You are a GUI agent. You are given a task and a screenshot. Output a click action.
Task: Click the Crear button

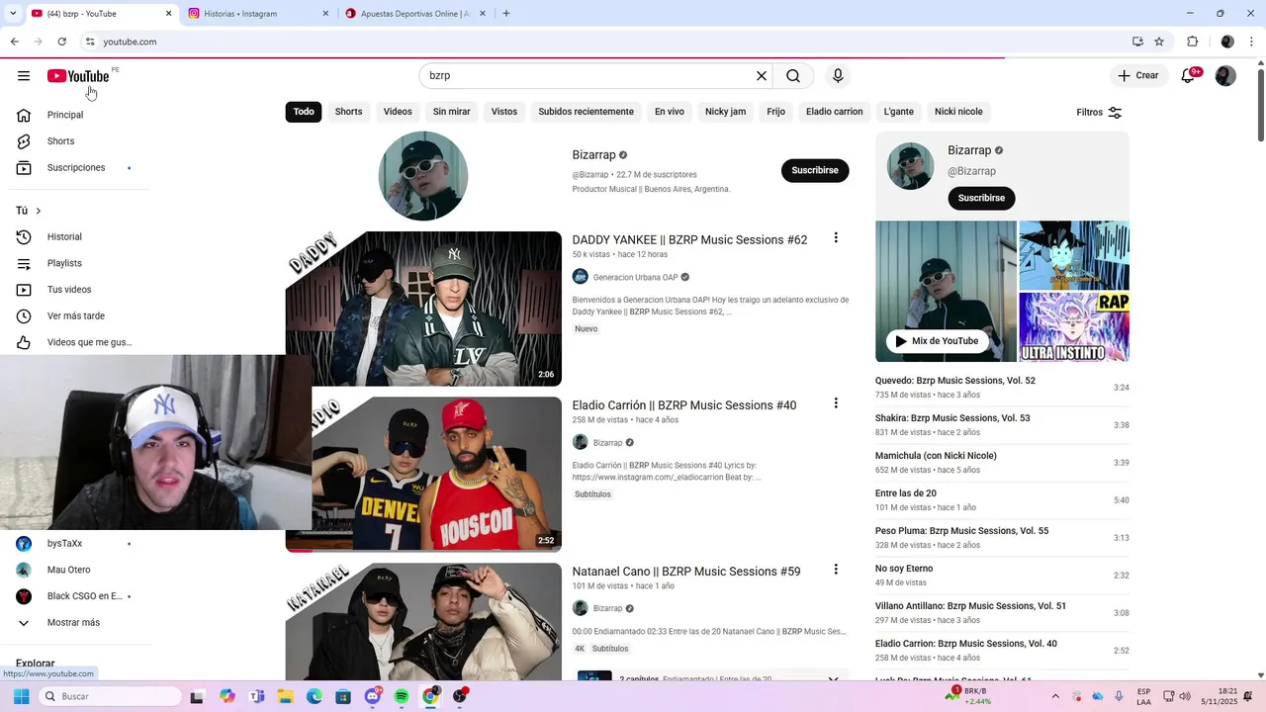click(x=1138, y=76)
